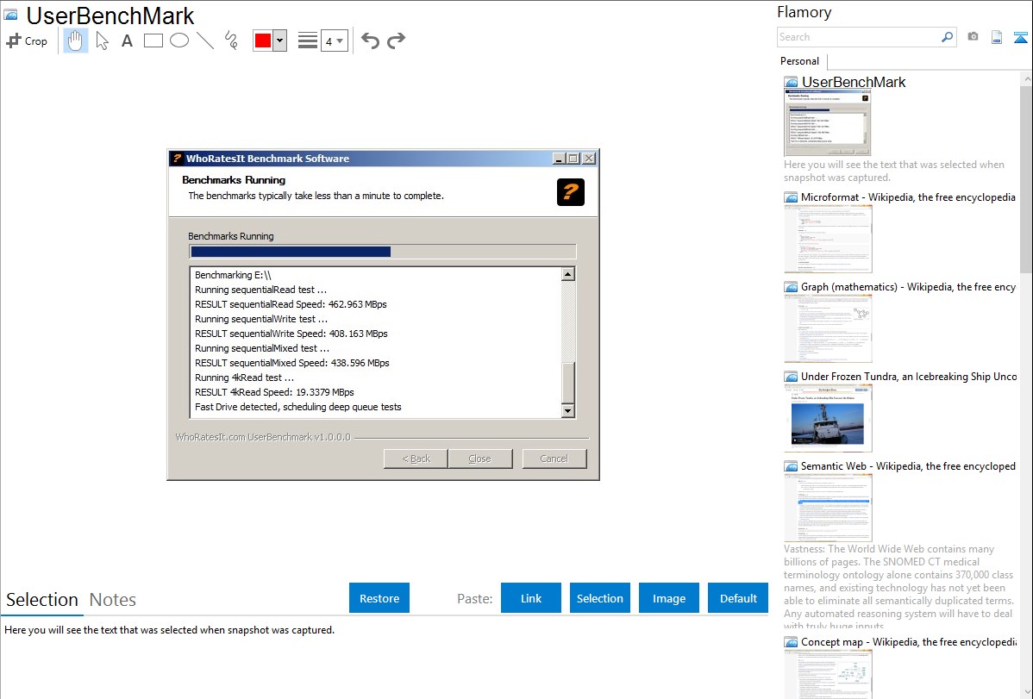Click the icon beside Under Frozen Tundra entry
This screenshot has width=1033, height=699.
click(x=791, y=377)
